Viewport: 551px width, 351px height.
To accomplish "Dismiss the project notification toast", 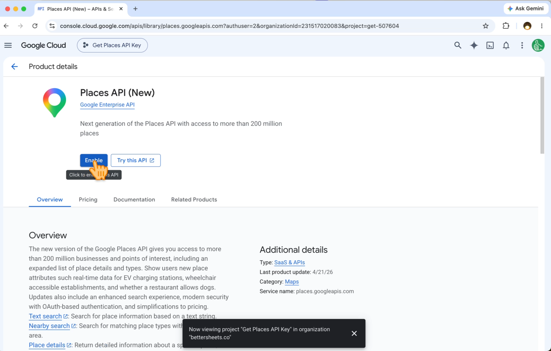I will (354, 333).
